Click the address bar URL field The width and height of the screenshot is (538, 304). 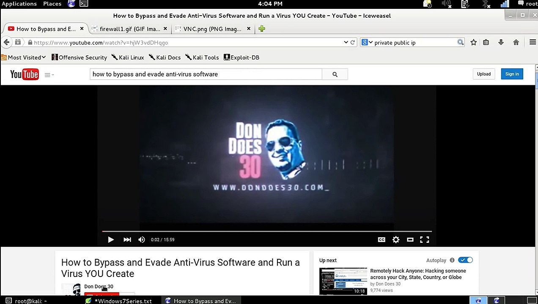[x=186, y=42]
